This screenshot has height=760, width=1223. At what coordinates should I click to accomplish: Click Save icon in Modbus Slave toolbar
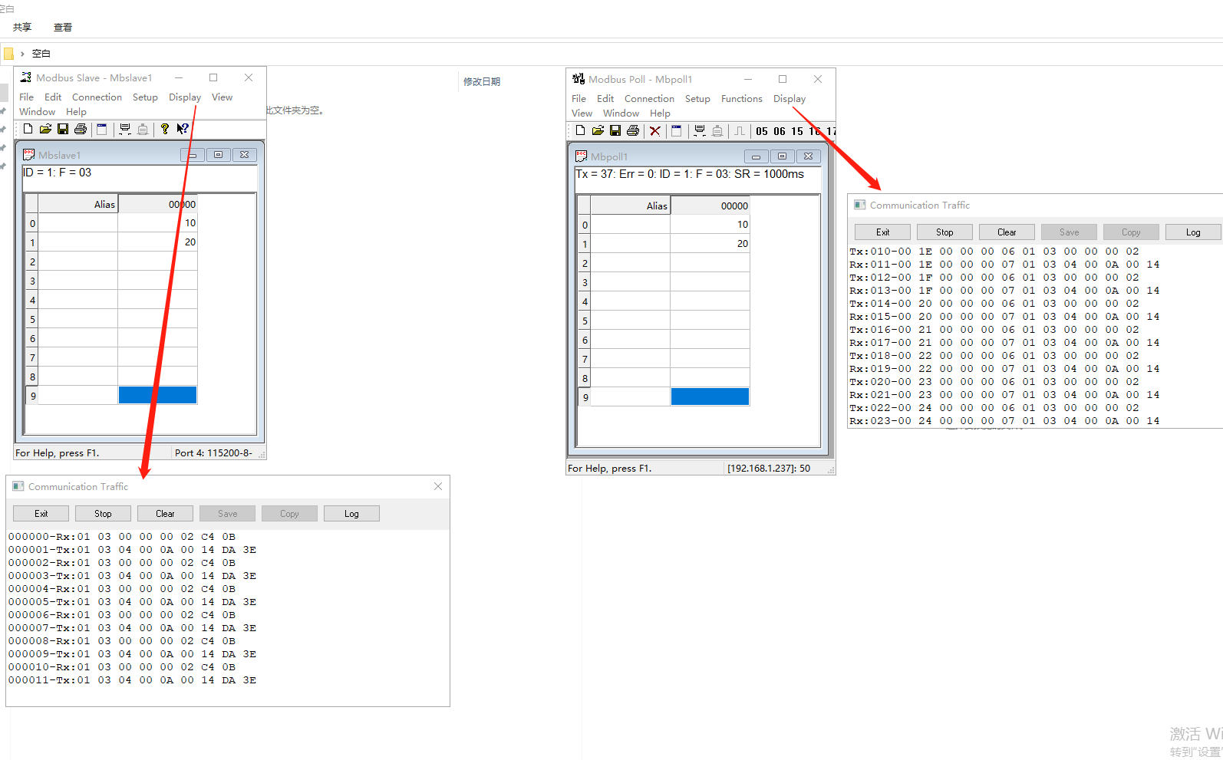tap(63, 129)
